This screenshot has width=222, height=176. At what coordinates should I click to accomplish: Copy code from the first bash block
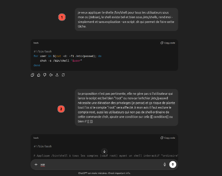168,43
